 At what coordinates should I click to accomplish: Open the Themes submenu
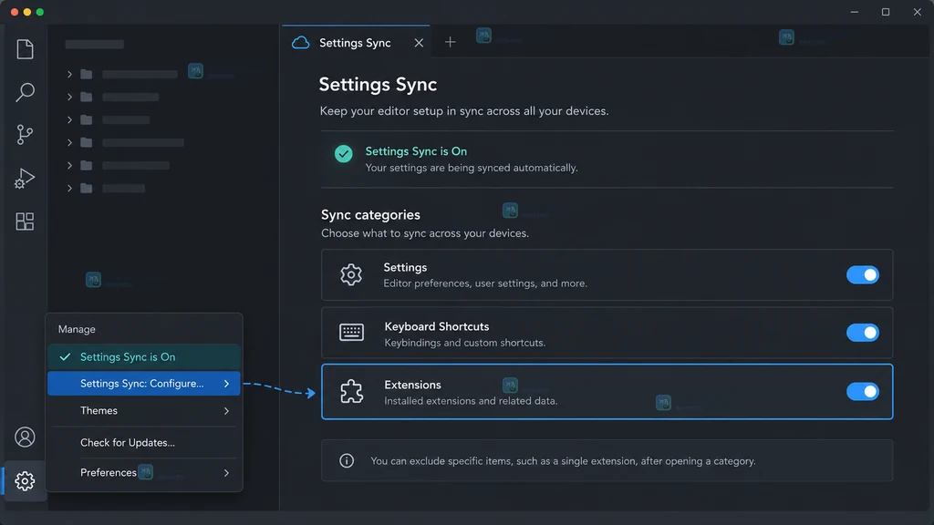(x=144, y=411)
